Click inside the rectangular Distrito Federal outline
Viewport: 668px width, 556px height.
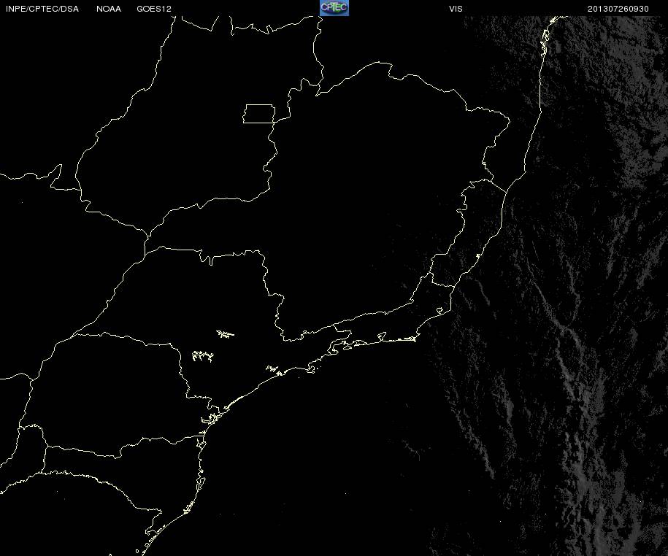coord(259,114)
